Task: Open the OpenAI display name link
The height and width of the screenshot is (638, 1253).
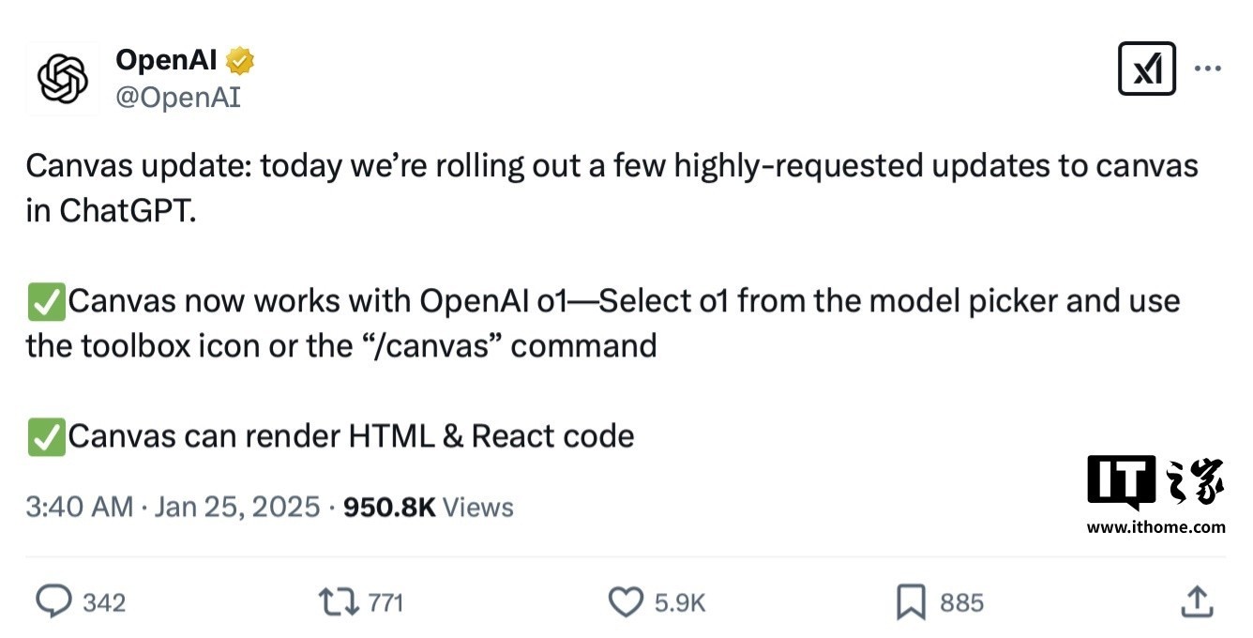Action: pos(167,61)
